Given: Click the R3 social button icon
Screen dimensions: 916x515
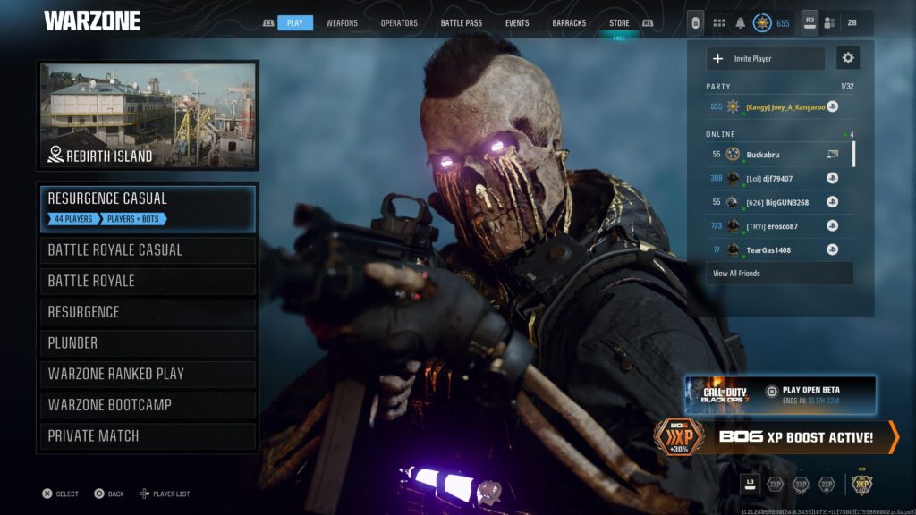Looking at the screenshot, I should click(x=810, y=22).
